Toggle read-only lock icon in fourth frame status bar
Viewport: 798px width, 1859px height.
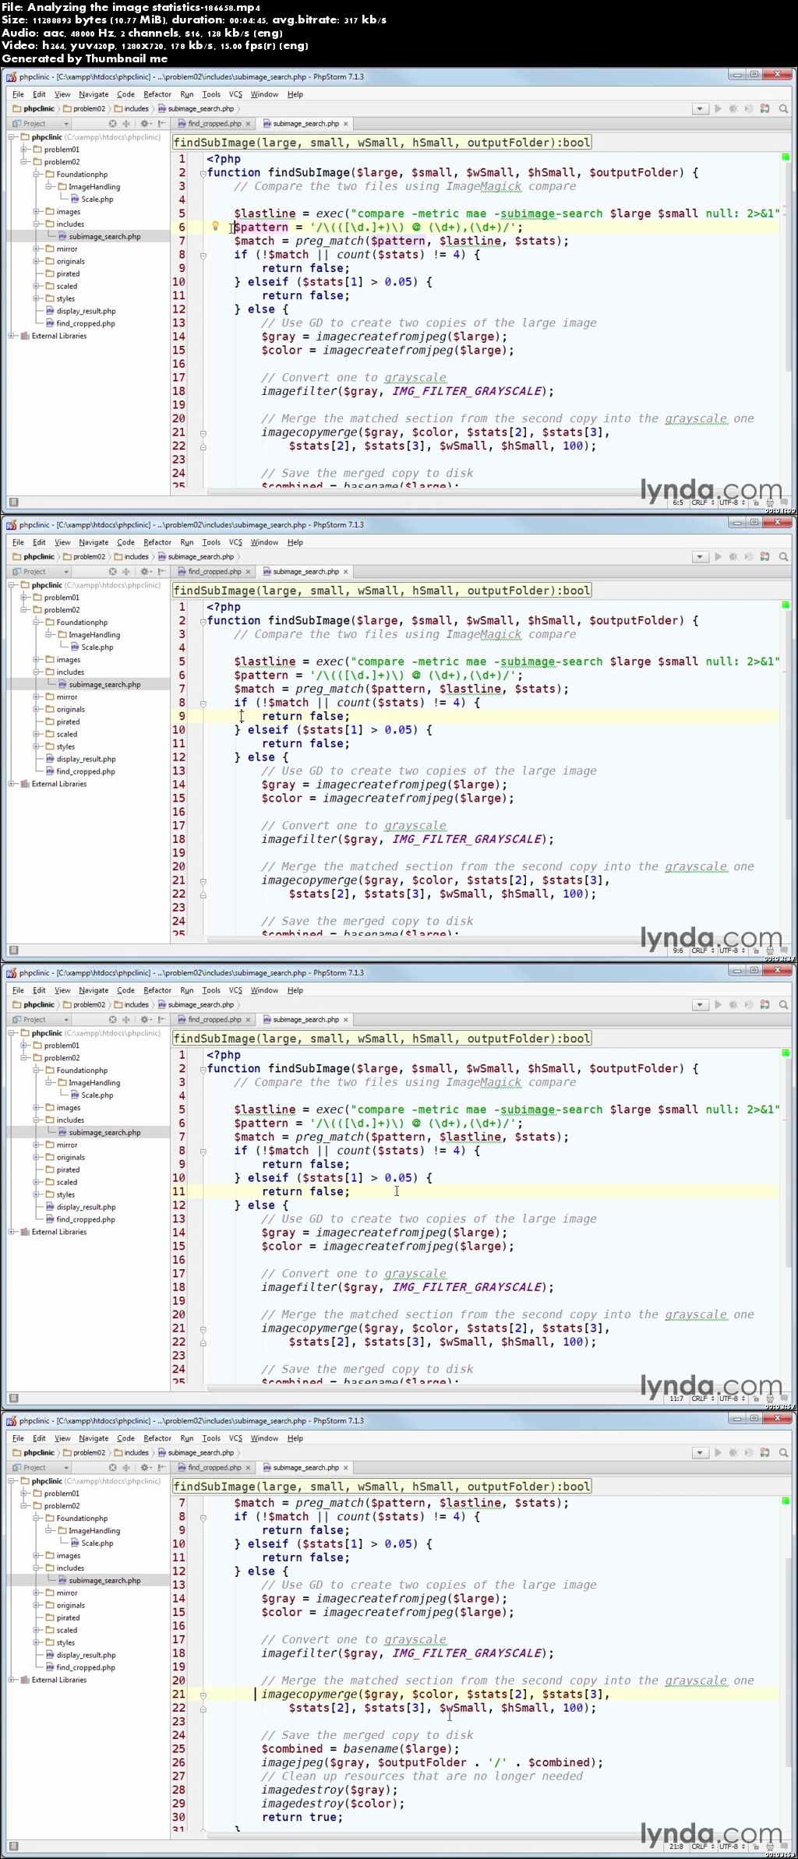(x=755, y=1847)
